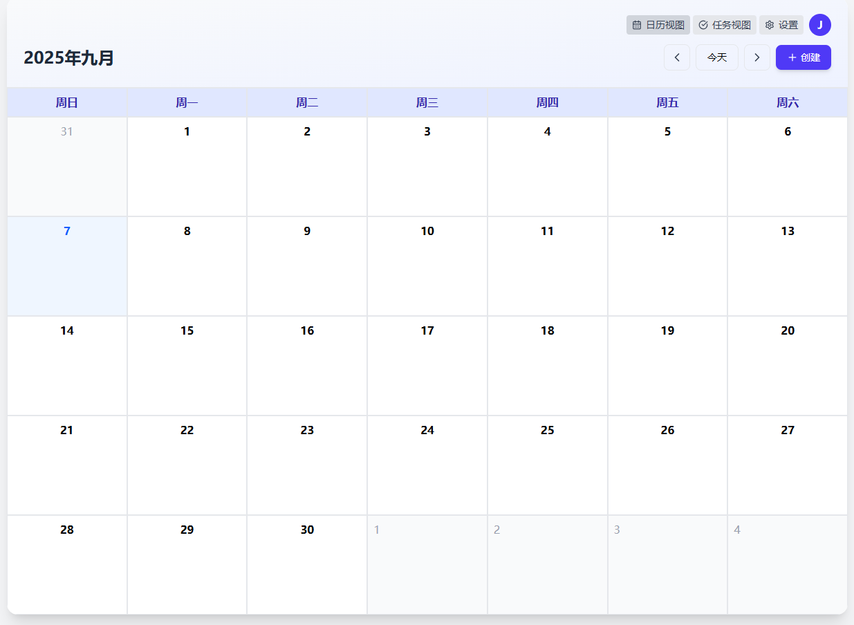Viewport: 854px width, 625px height.
Task: Switch to 任务视图 task view tab
Action: pos(724,25)
